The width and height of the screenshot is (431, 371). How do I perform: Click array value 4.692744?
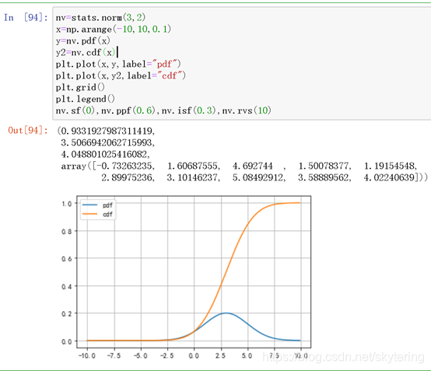click(253, 166)
